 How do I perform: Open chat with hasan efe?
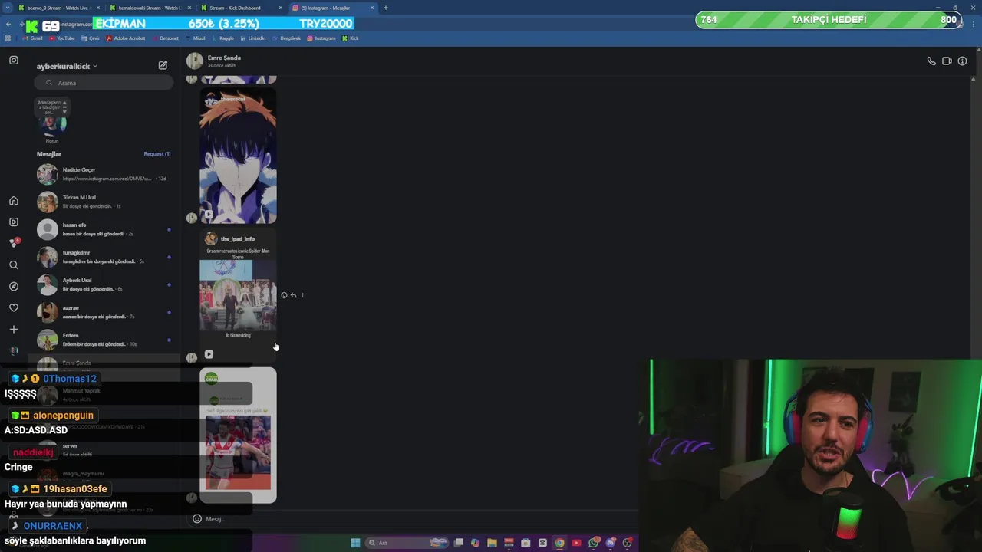pos(104,229)
